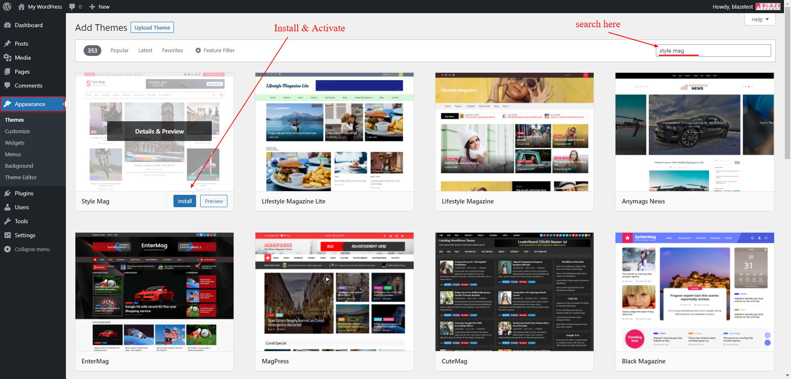This screenshot has width=791, height=379.
Task: Expand the Help dropdown tab
Action: pos(760,19)
